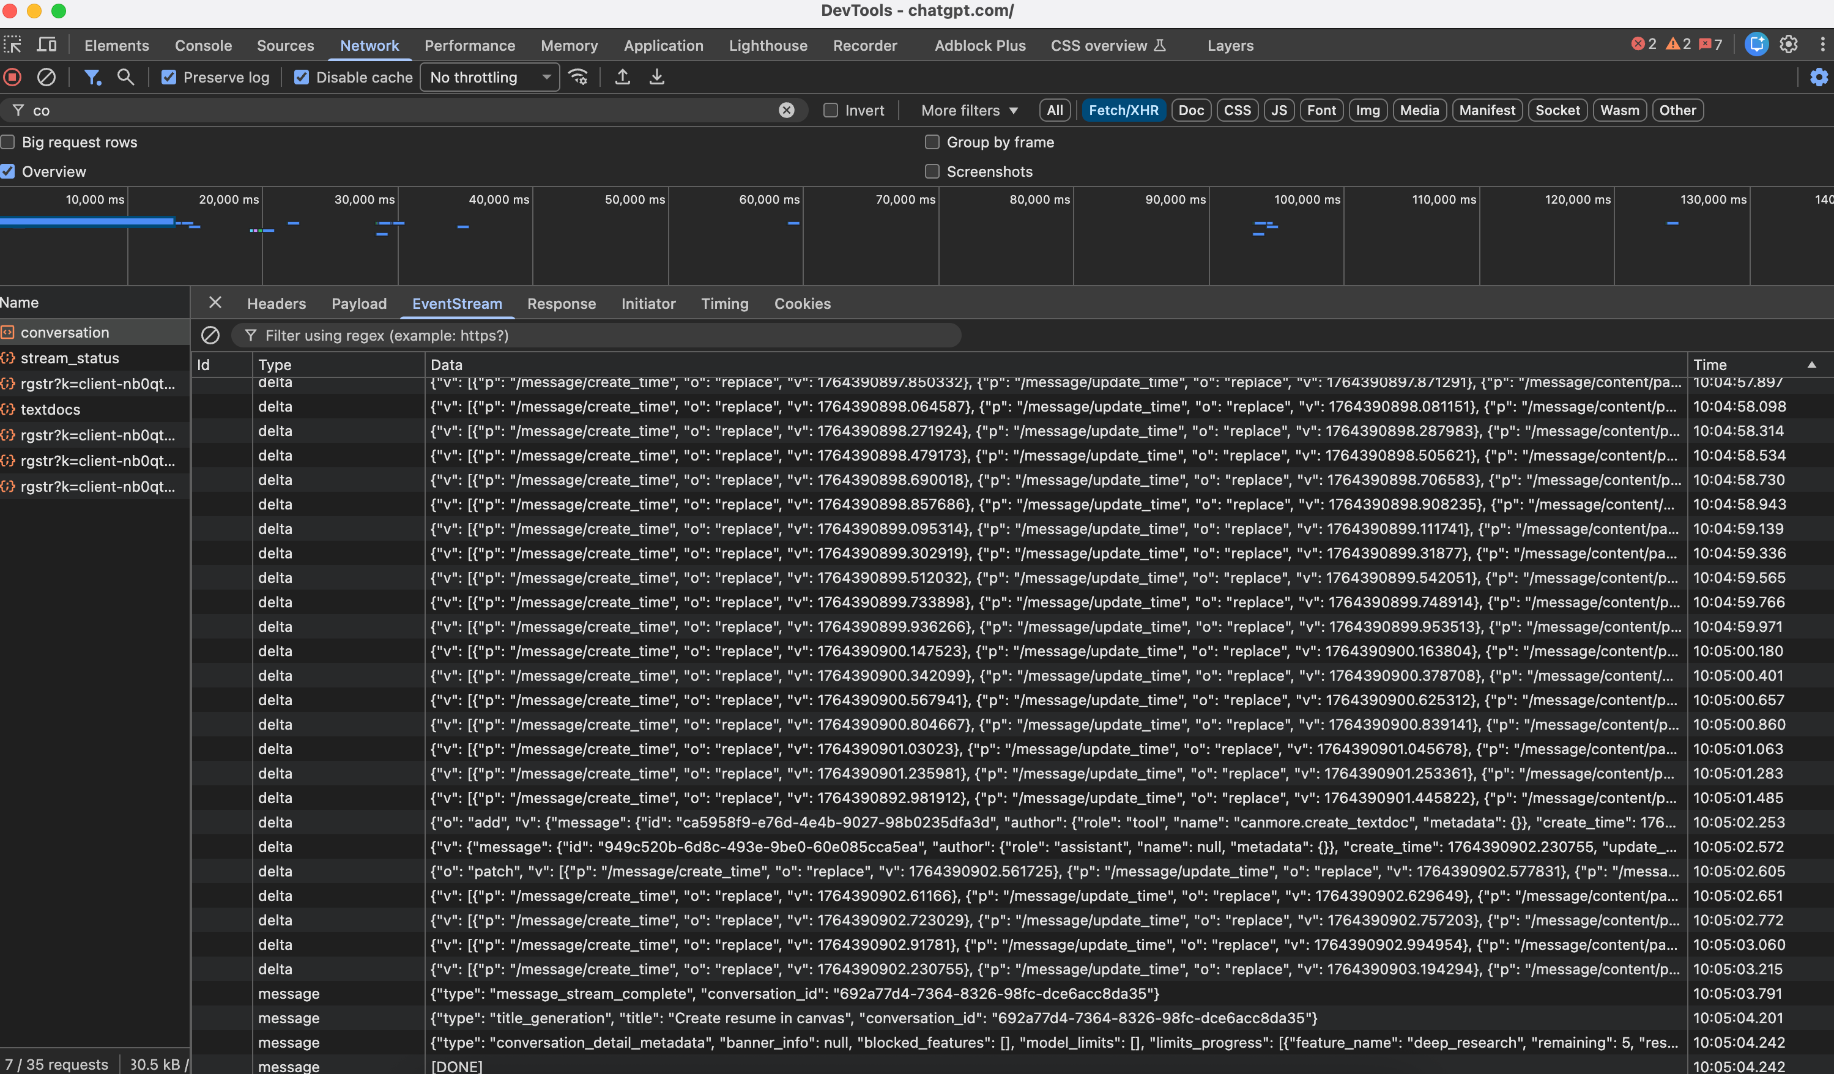1834x1074 pixels.
Task: Toggle the network filter funnel icon
Action: coord(92,77)
